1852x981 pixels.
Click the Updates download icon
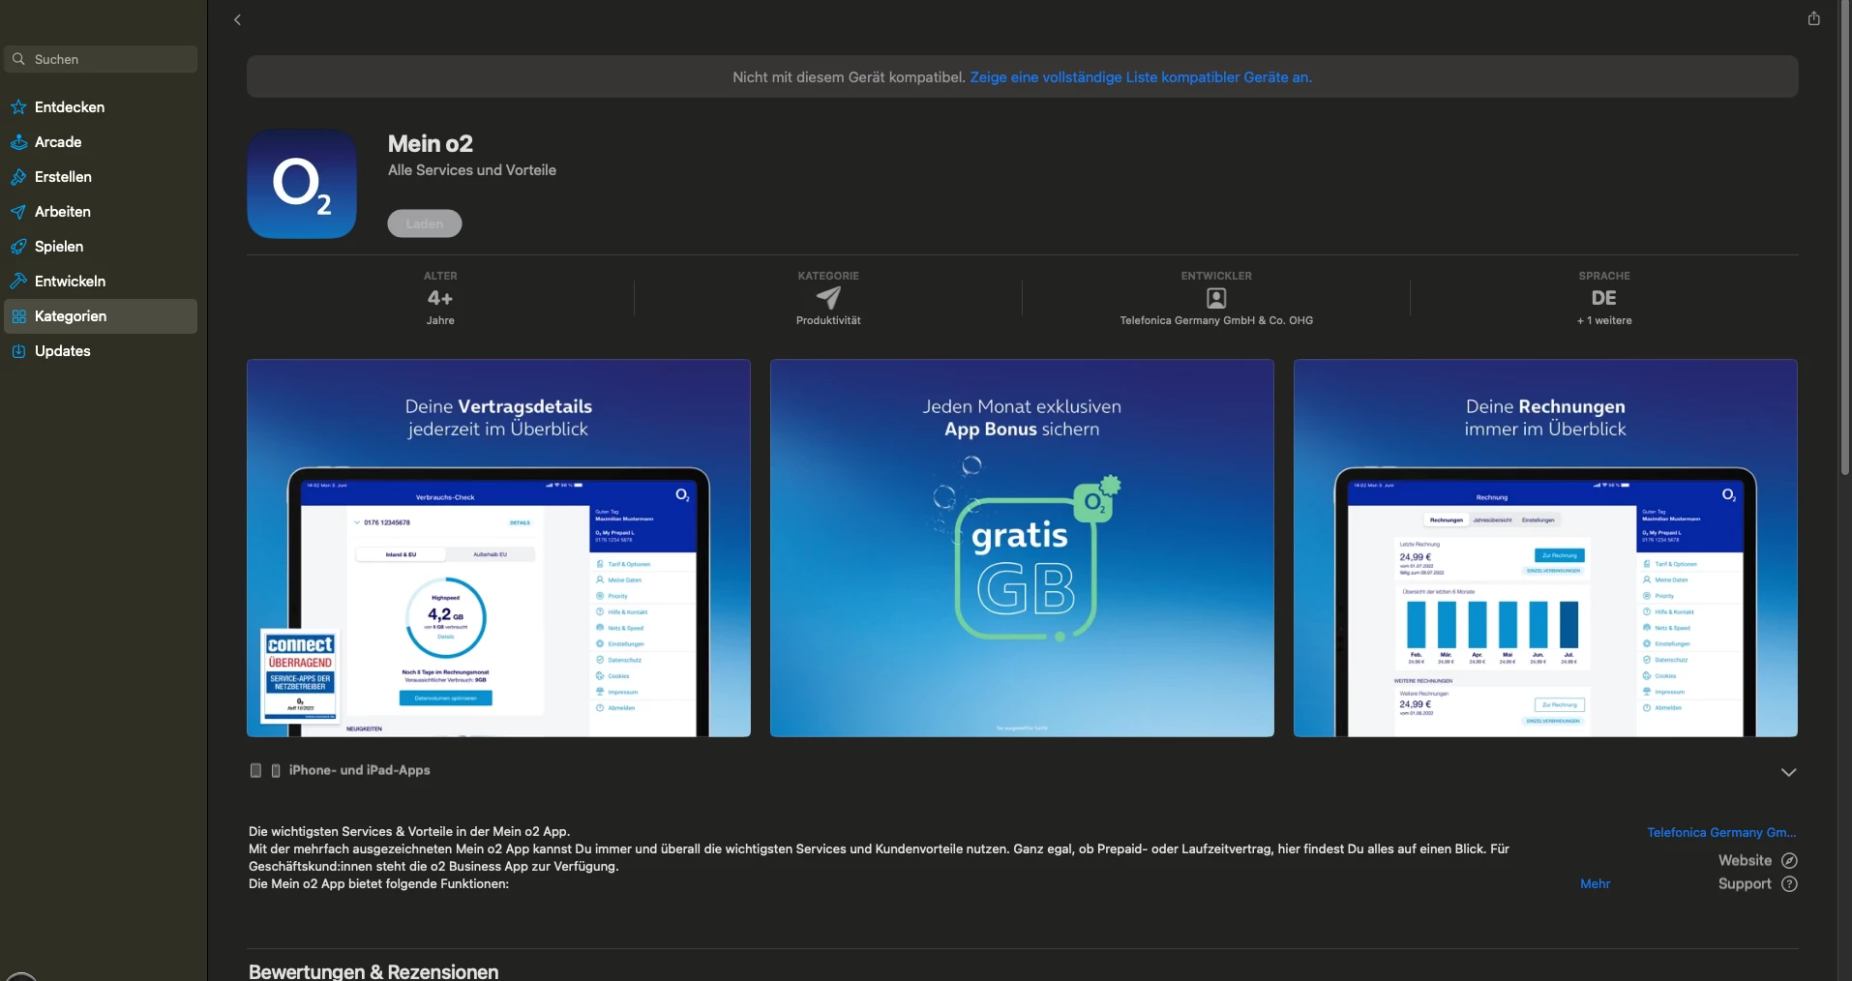[x=18, y=351]
